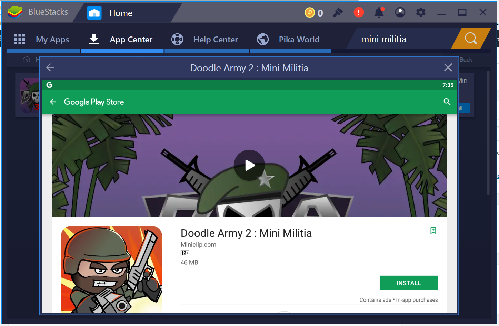Image resolution: width=499 pixels, height=326 pixels.
Task: Open the hammer tools icon in the title bar
Action: click(338, 13)
